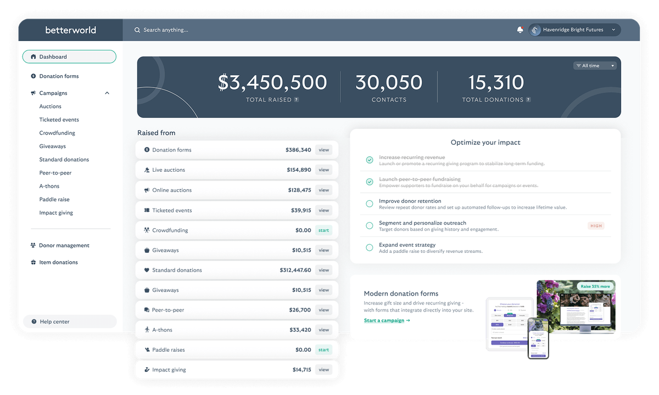659x395 pixels.
Task: Click the notification bell icon
Action: 520,30
